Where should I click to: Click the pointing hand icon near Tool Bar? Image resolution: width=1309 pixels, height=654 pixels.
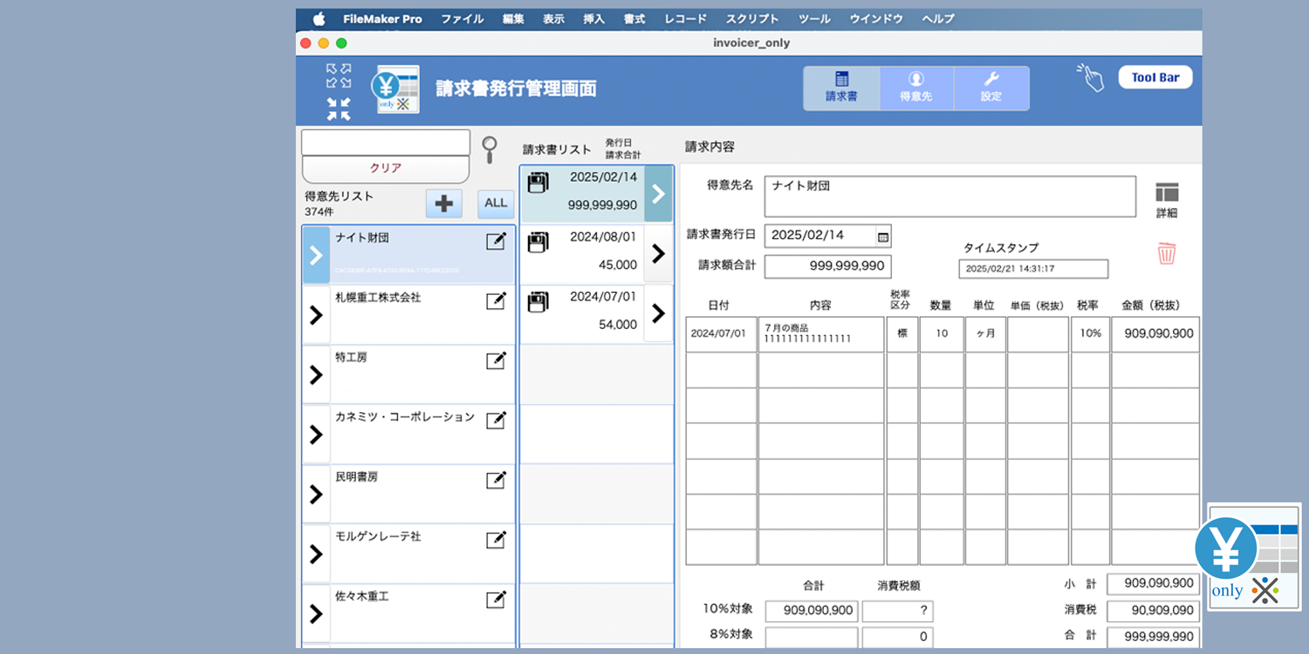(1090, 78)
